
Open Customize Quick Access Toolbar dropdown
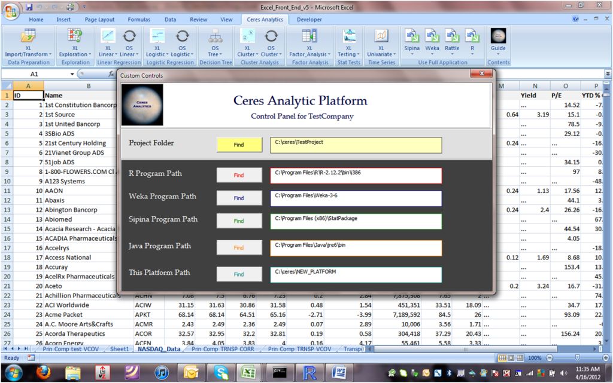(84, 7)
